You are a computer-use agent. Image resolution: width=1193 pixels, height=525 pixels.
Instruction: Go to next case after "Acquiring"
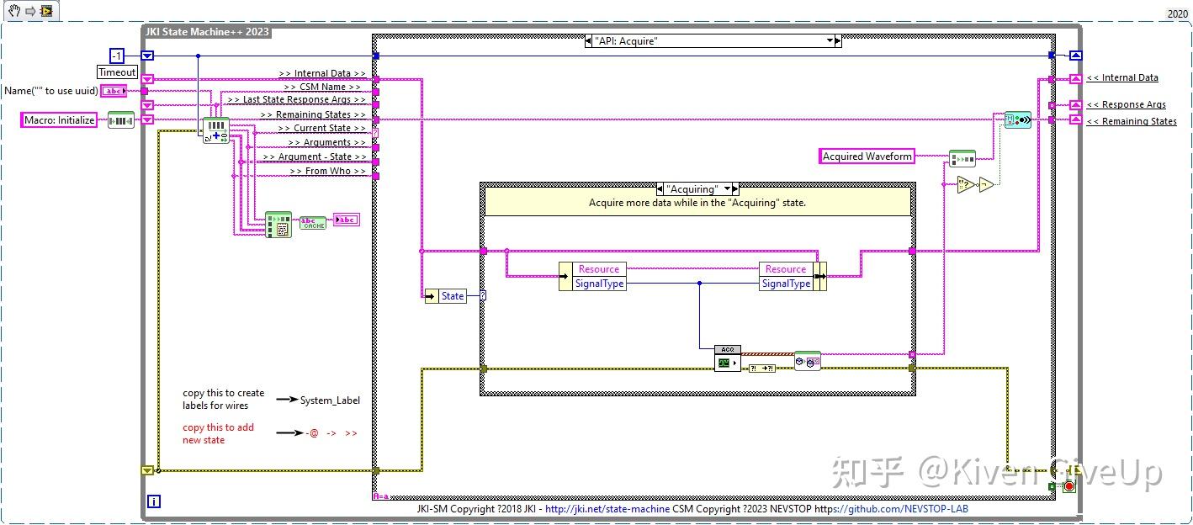(x=735, y=189)
